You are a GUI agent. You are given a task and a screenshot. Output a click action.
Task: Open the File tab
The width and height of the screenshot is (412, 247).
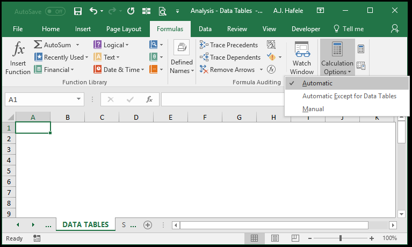18,29
